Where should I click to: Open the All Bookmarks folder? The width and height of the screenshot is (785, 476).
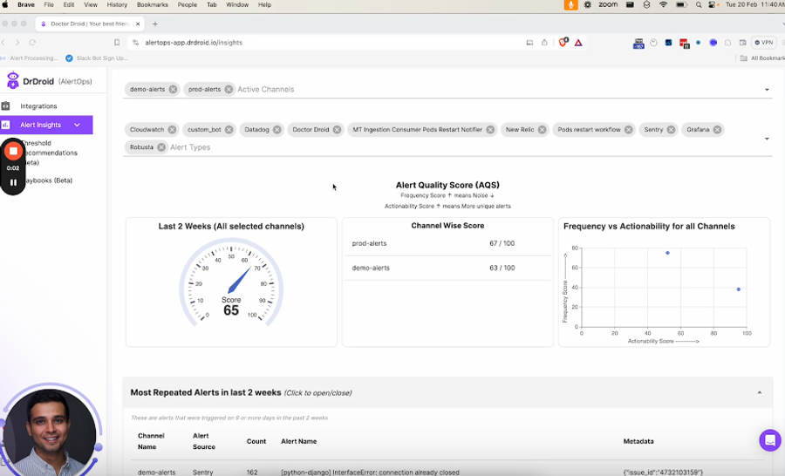click(x=762, y=58)
